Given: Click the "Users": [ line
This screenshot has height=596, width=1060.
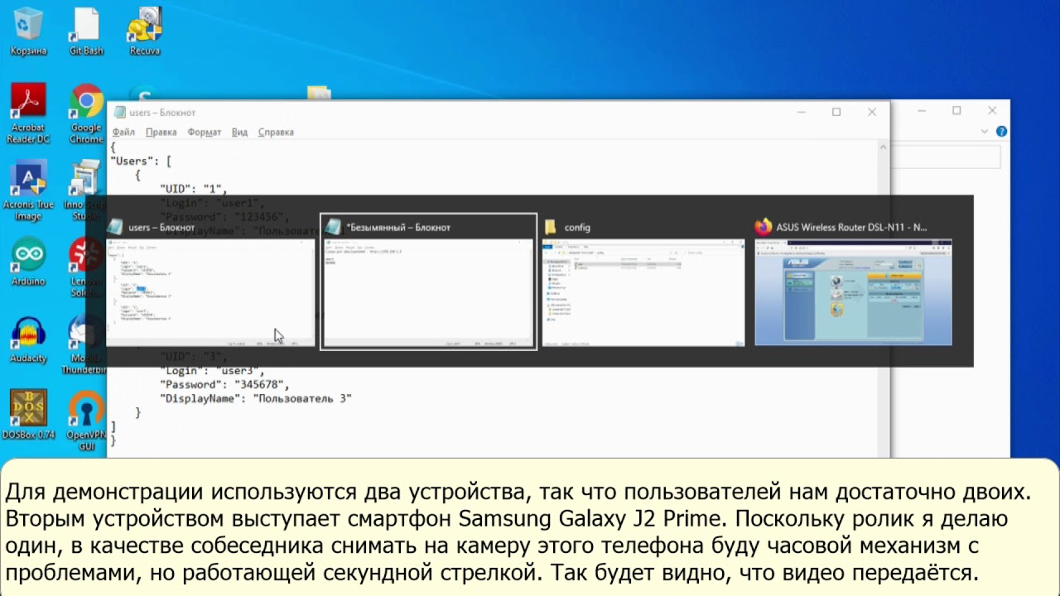Looking at the screenshot, I should pos(141,161).
